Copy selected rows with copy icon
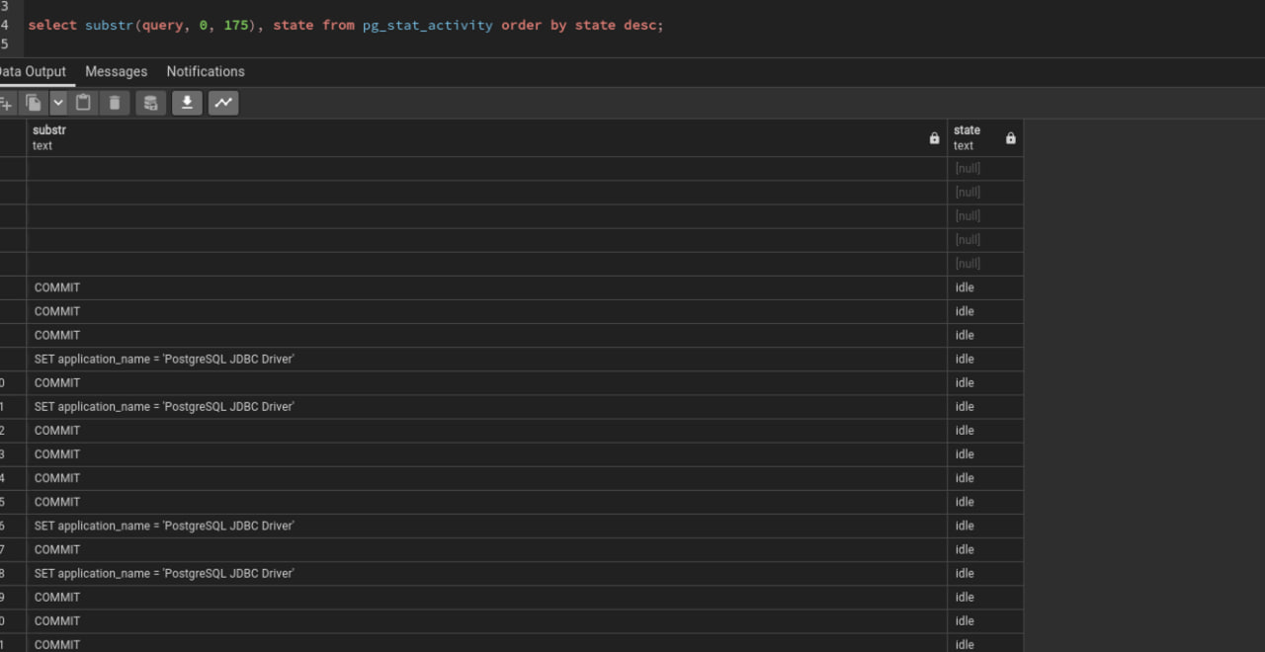1265x652 pixels. click(34, 103)
